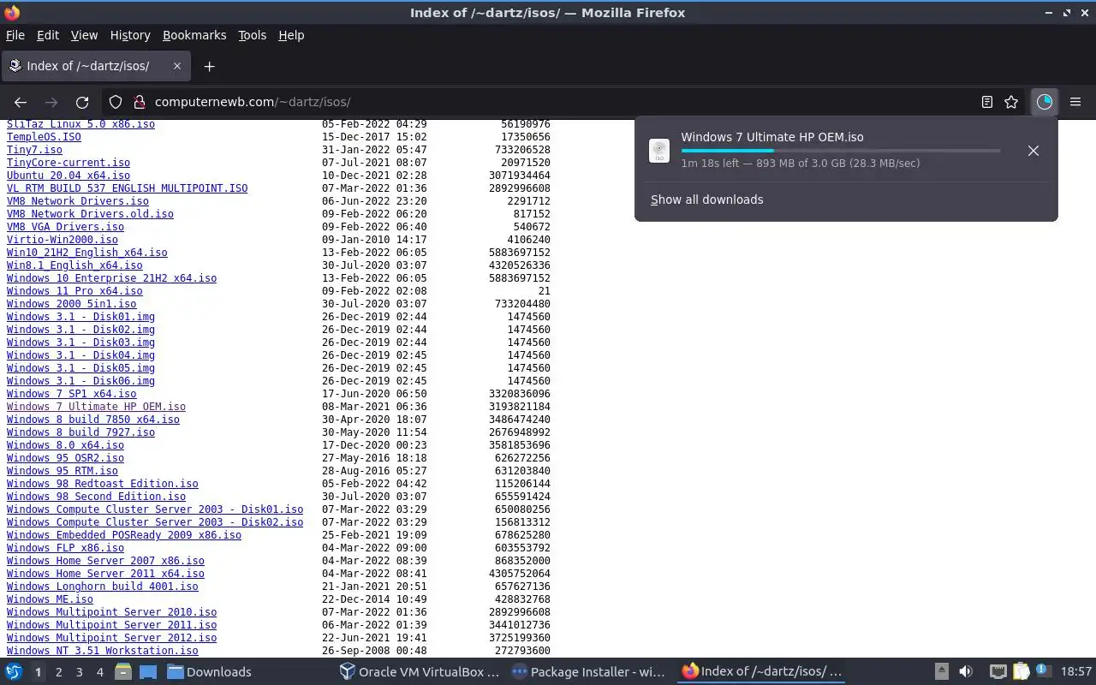Cancel the Windows 7 Ultimate download

pos(1033,151)
